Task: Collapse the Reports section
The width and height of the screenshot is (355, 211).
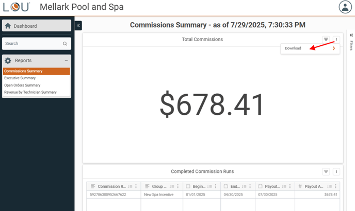Action: [67, 61]
